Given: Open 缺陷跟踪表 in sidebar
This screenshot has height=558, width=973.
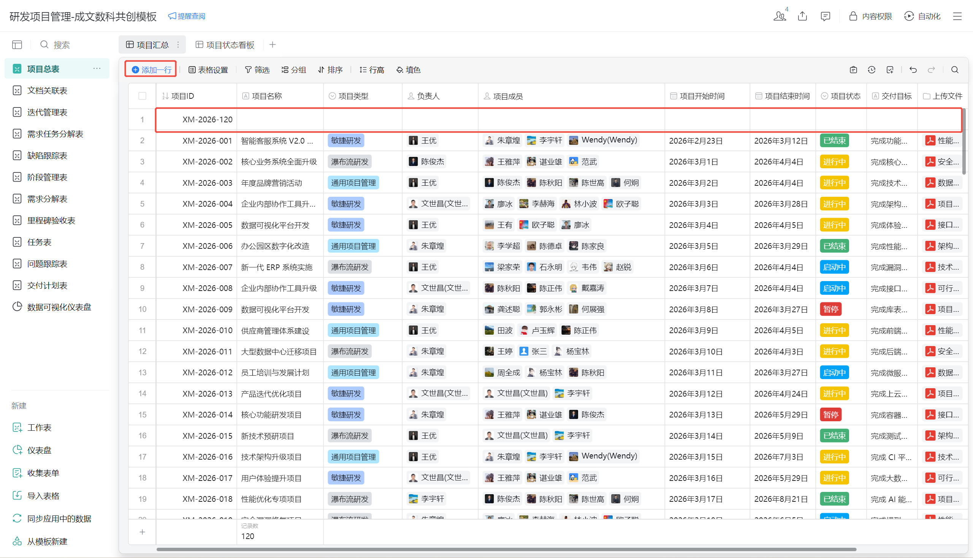Looking at the screenshot, I should (47, 156).
